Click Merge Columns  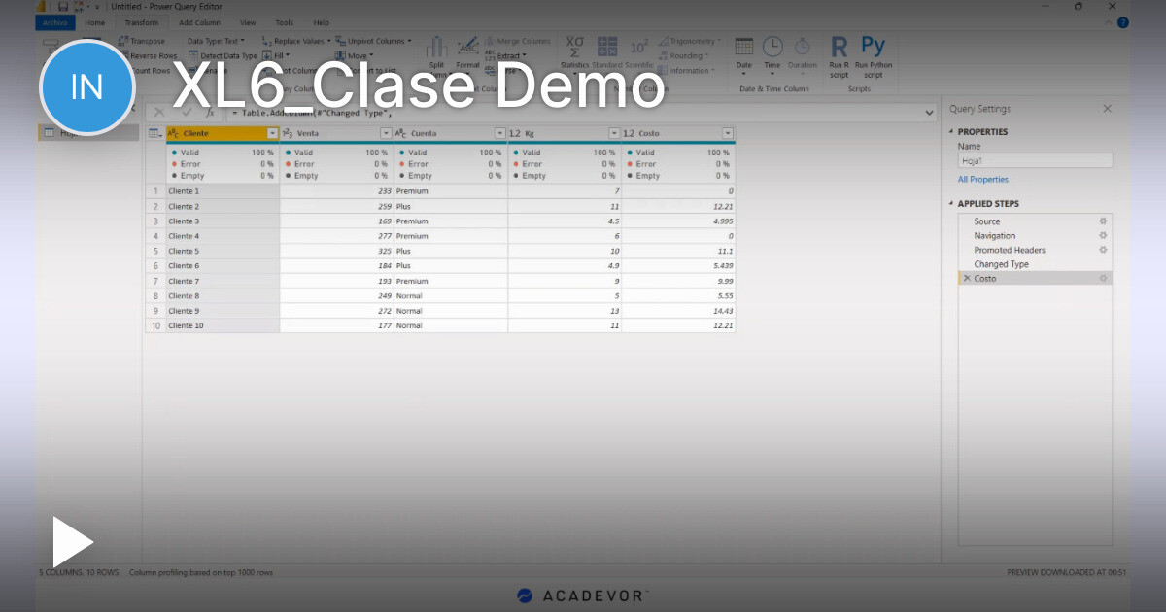517,41
